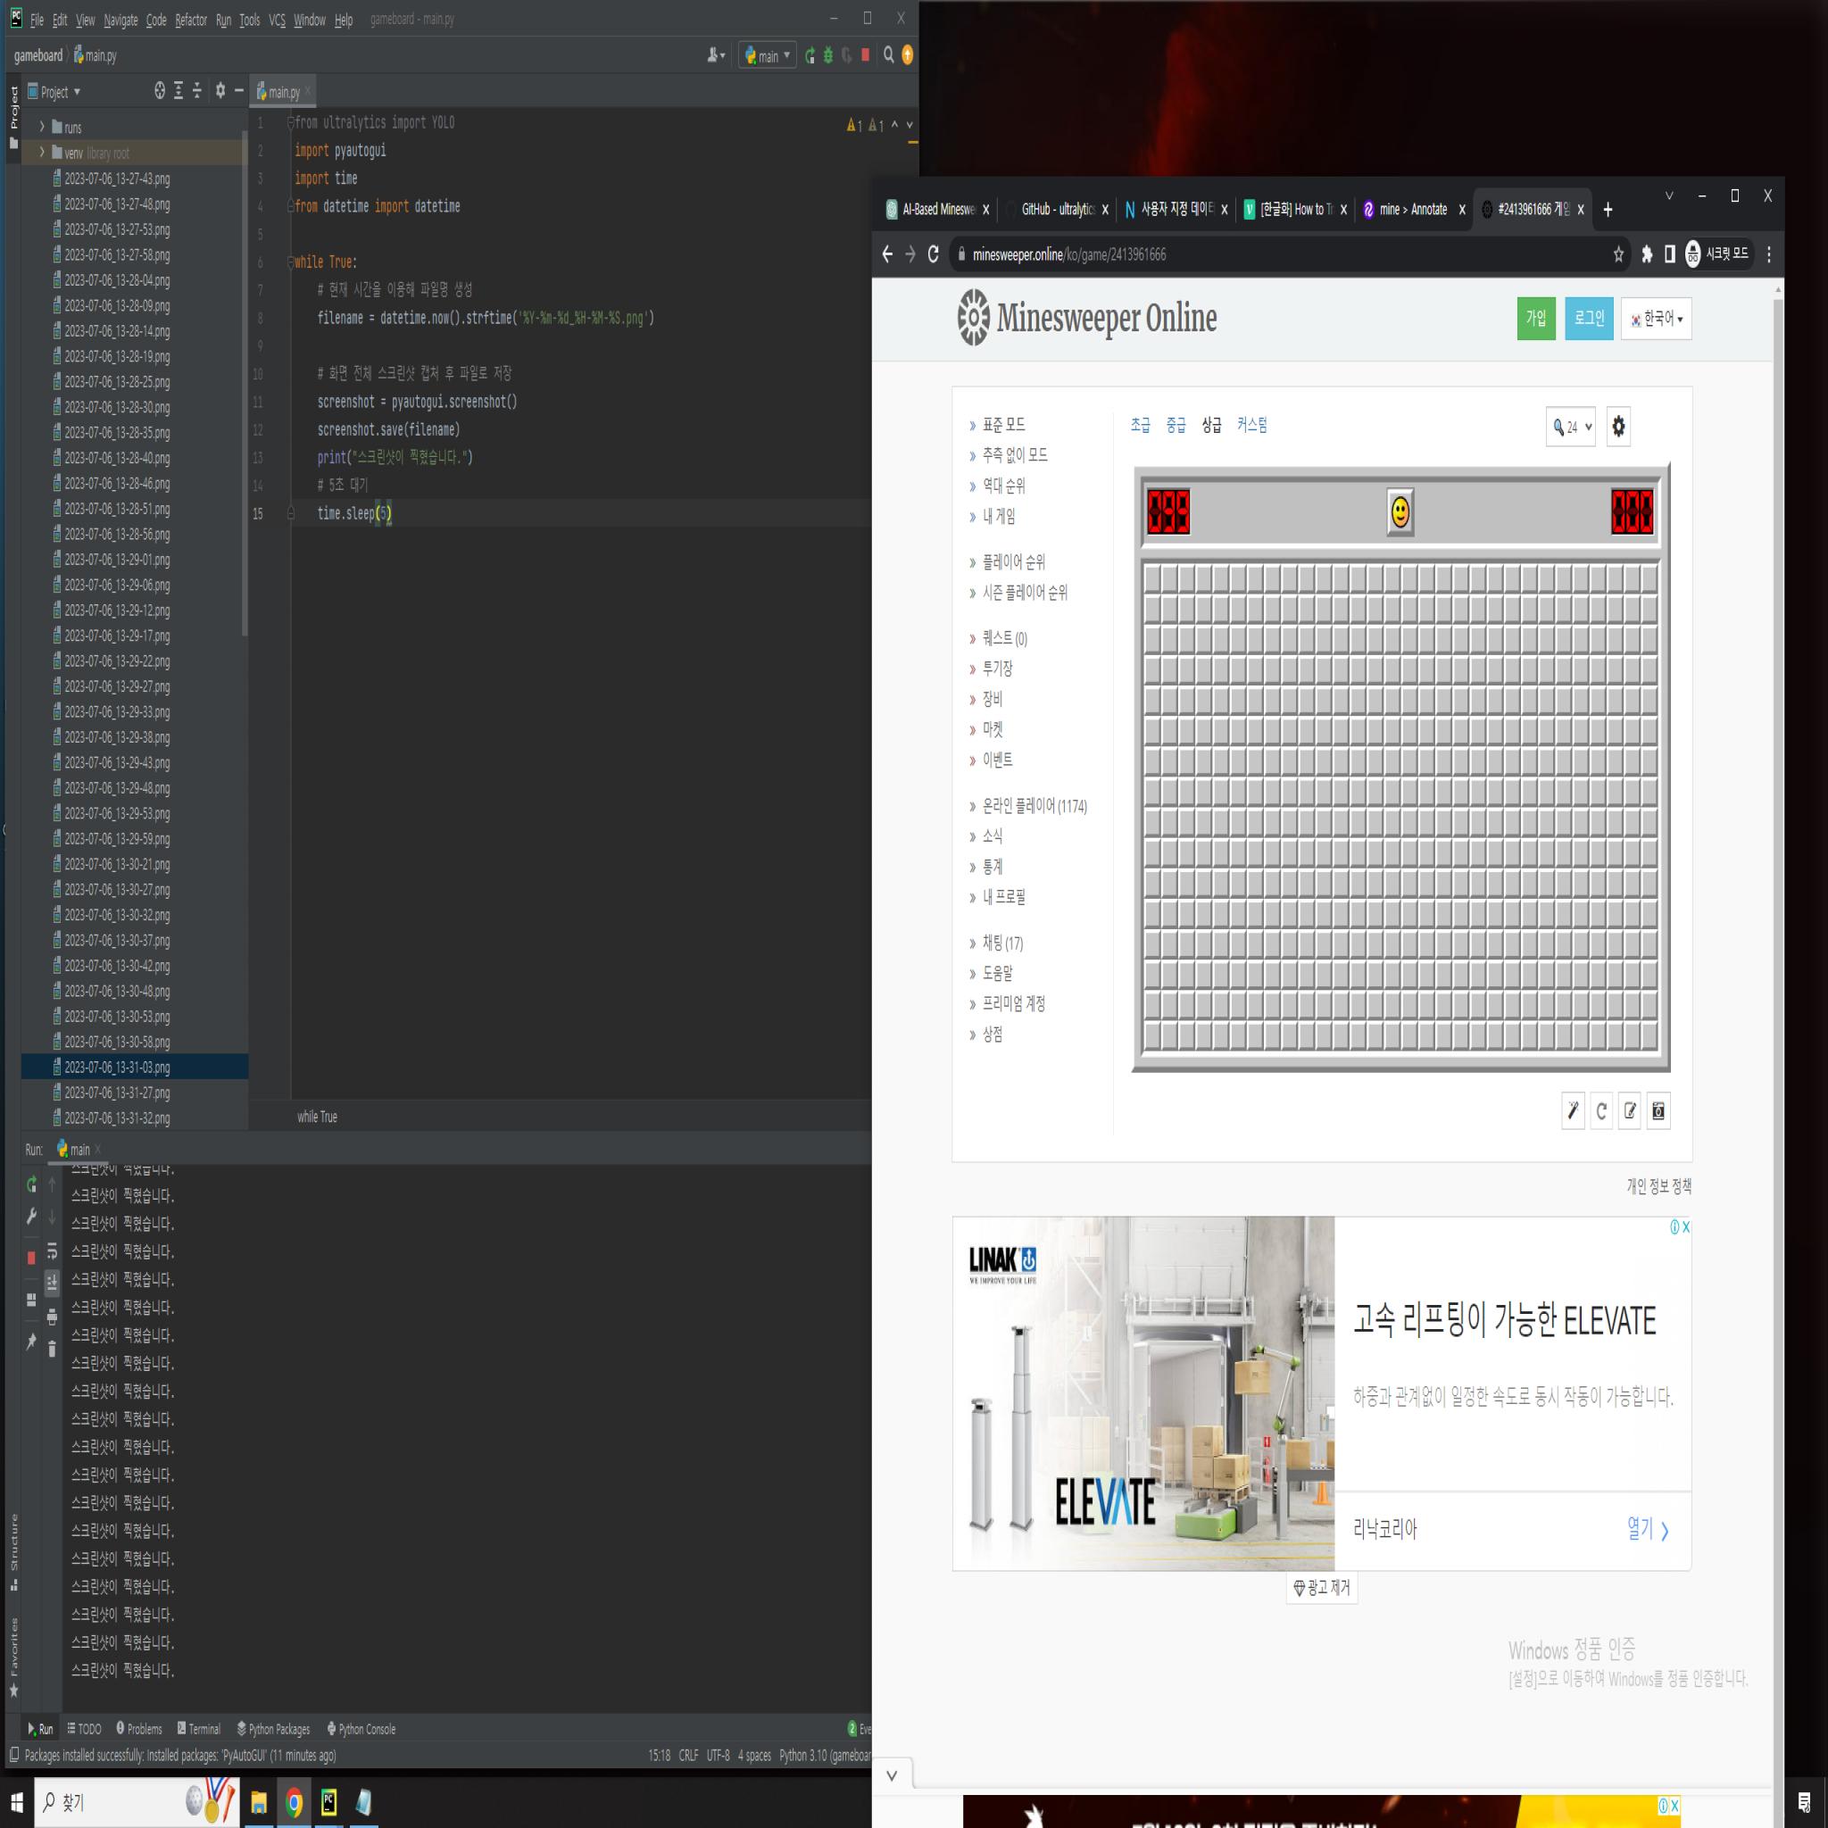Click the Debug bug icon in PyCharm
The image size is (1828, 1828).
tap(828, 56)
